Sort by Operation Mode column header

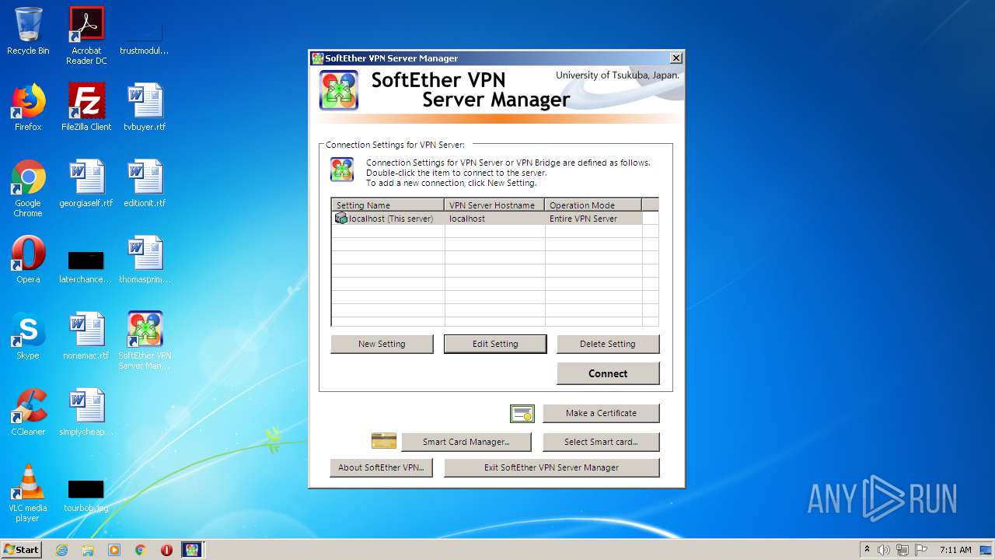pos(593,205)
